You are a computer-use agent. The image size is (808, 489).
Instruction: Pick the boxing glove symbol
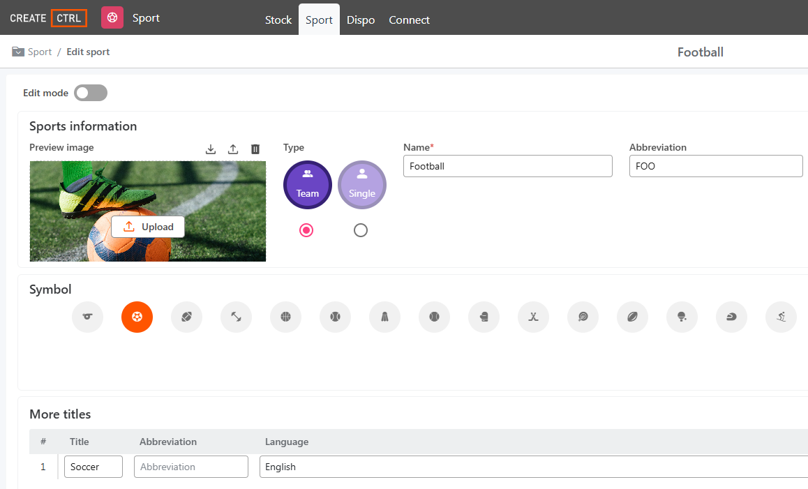[x=484, y=317]
